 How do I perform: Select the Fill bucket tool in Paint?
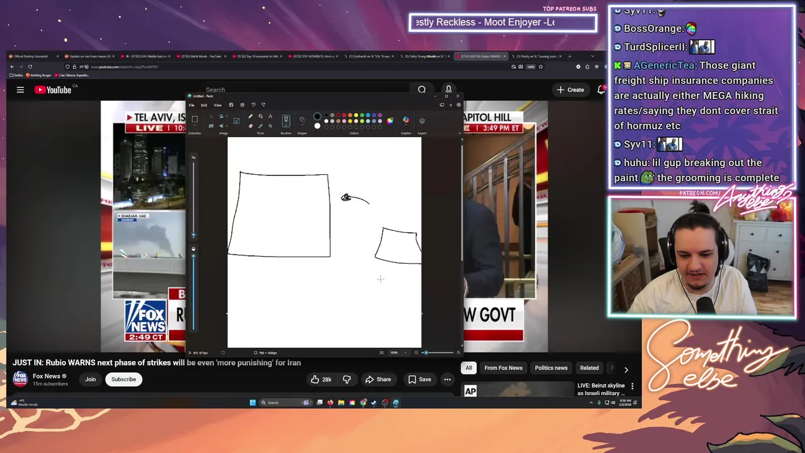point(260,116)
